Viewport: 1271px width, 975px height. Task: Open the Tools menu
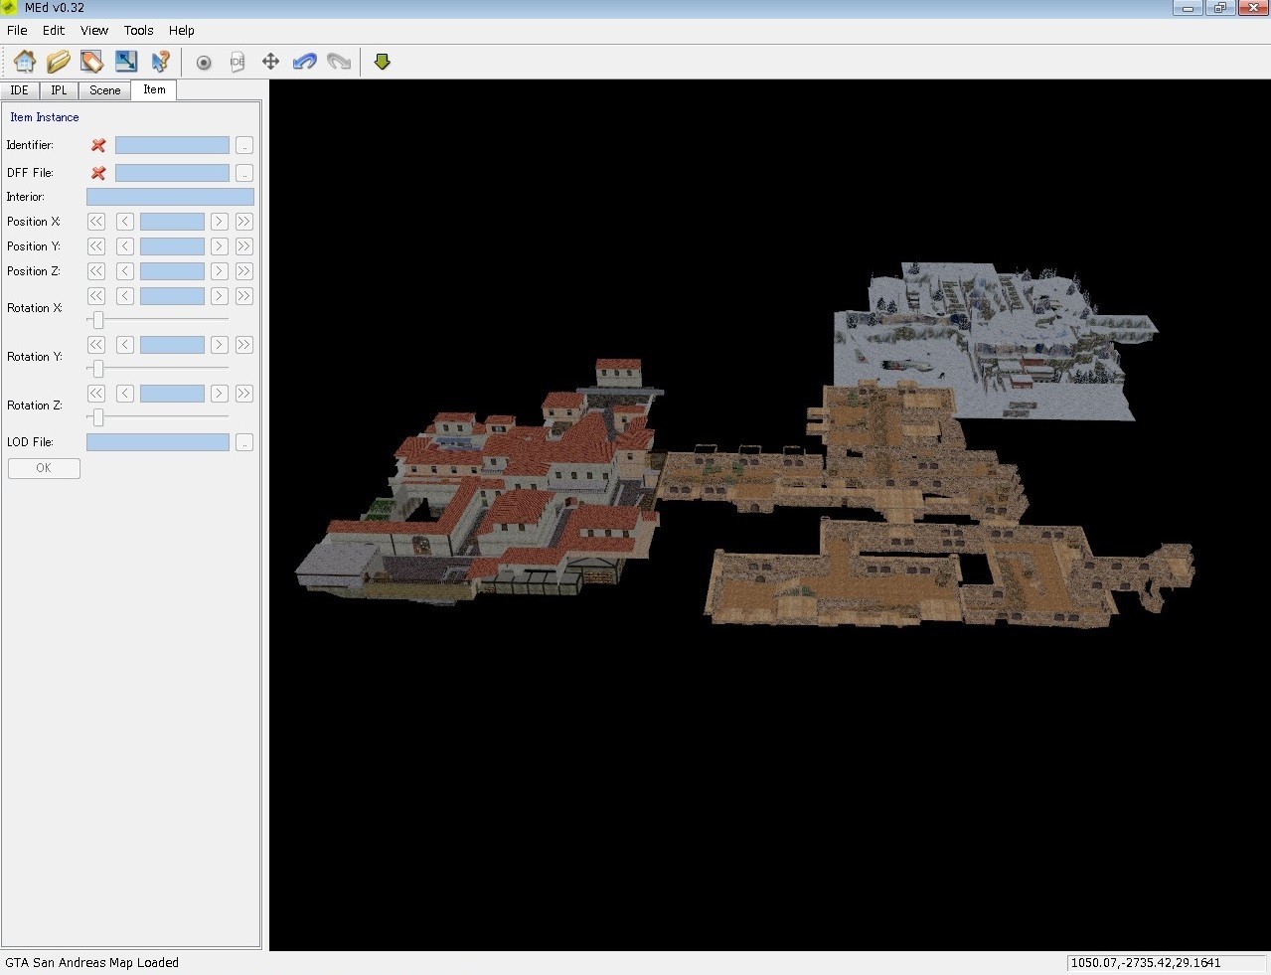pyautogui.click(x=138, y=30)
